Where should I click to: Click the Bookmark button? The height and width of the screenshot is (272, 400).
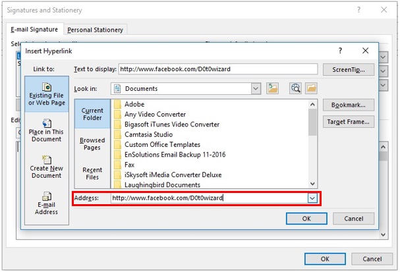pos(349,105)
